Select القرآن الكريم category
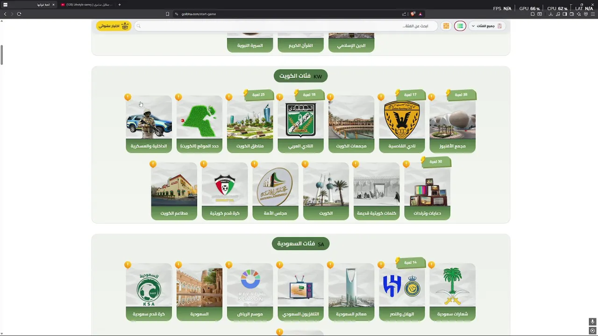 (300, 42)
